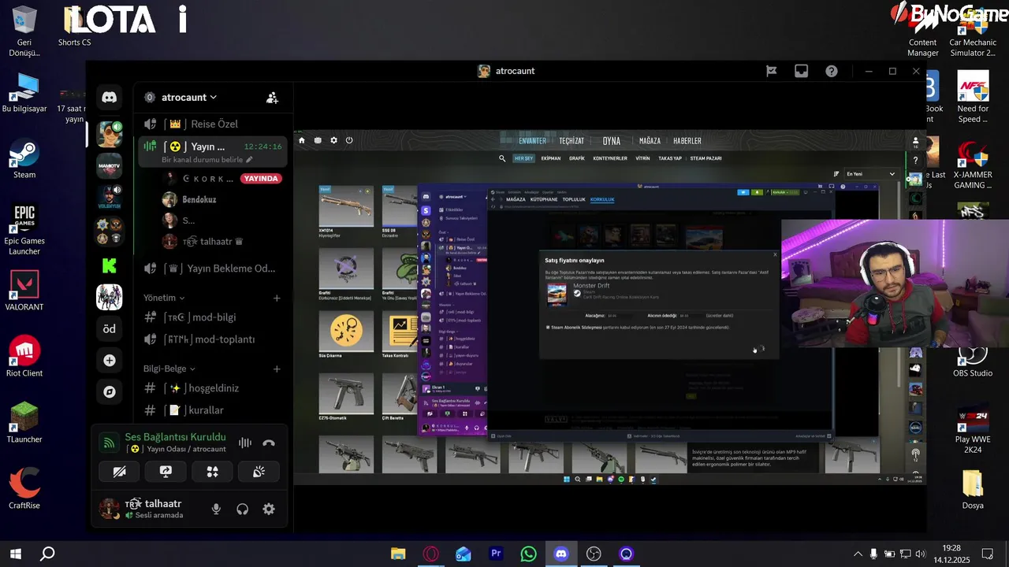Select Epic Games Launcher desktop icon
Image resolution: width=1009 pixels, height=567 pixels.
[x=24, y=228]
